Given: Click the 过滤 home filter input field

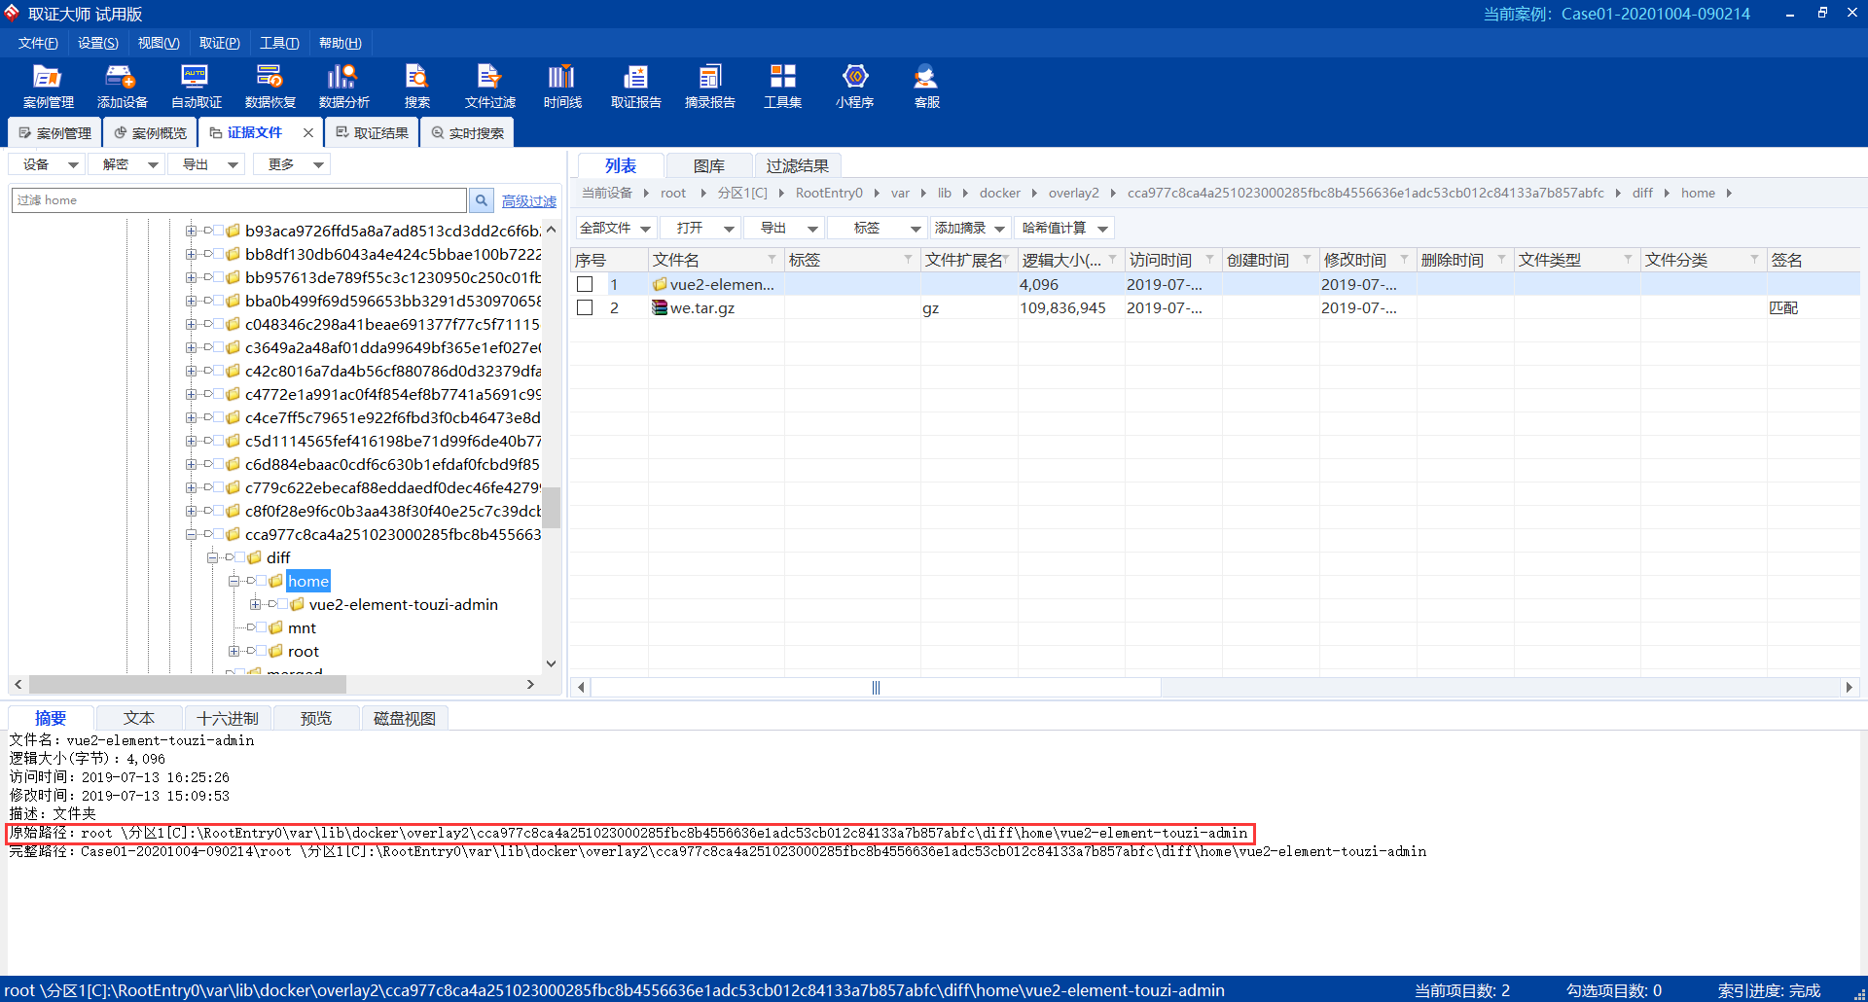Looking at the screenshot, I should click(239, 200).
